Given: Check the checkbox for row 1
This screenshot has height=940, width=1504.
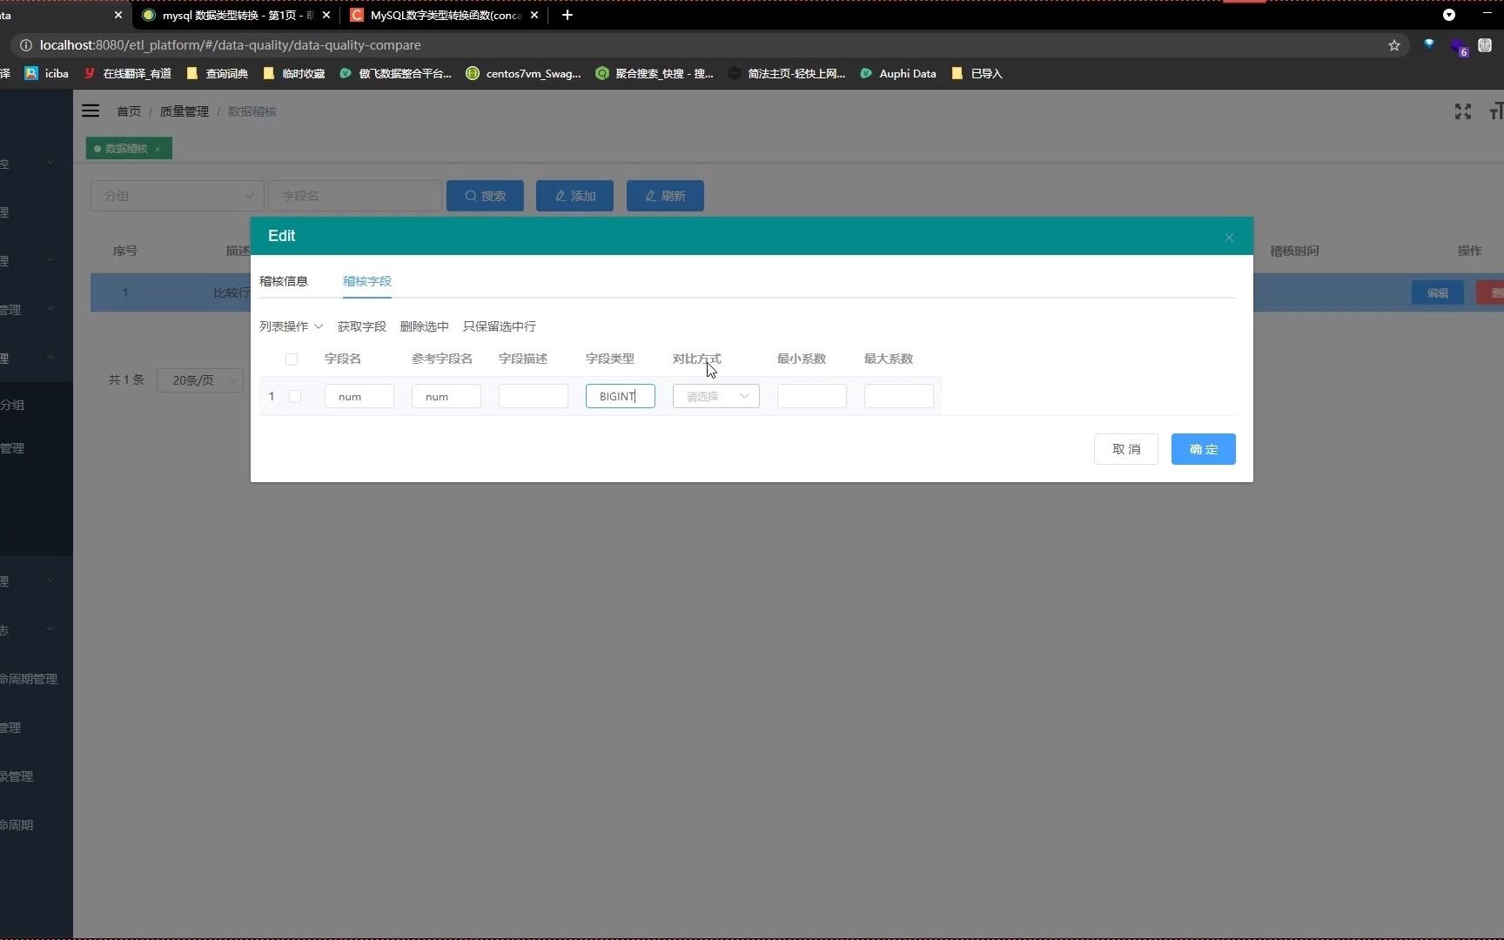Looking at the screenshot, I should click(x=295, y=396).
